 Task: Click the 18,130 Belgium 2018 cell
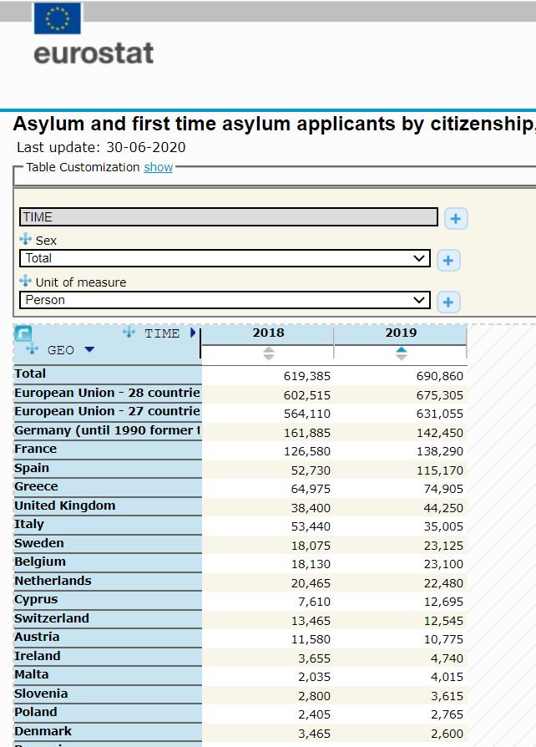268,564
